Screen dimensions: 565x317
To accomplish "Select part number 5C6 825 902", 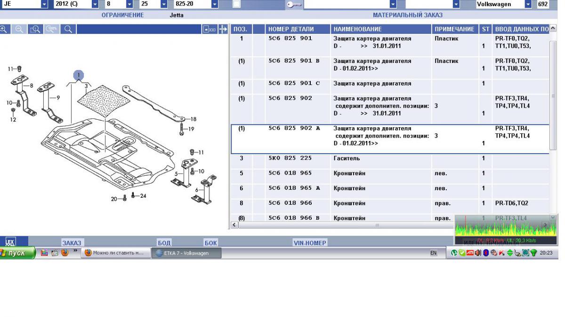I will 291,99.
